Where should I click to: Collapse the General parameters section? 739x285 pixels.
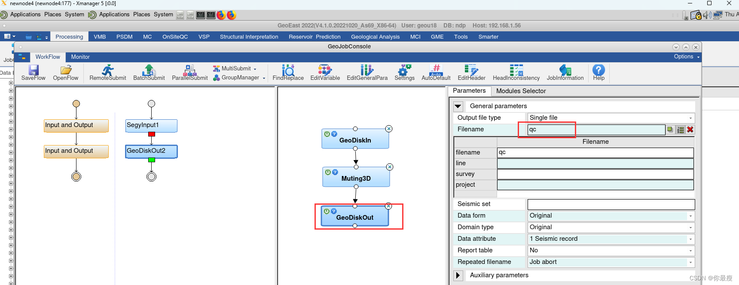(458, 106)
